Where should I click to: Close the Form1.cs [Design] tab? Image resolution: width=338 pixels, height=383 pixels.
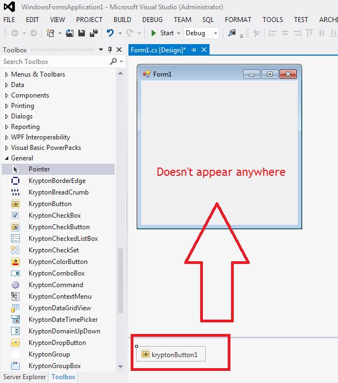click(x=204, y=50)
